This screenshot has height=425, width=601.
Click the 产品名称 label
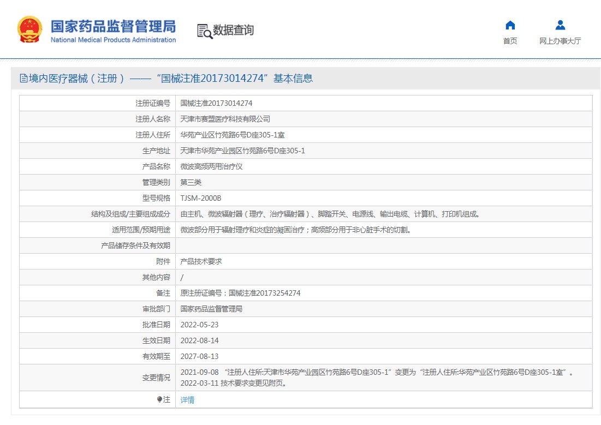(156, 167)
